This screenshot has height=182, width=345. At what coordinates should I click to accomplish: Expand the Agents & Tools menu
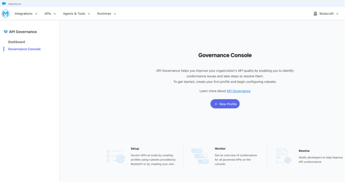[x=76, y=14]
